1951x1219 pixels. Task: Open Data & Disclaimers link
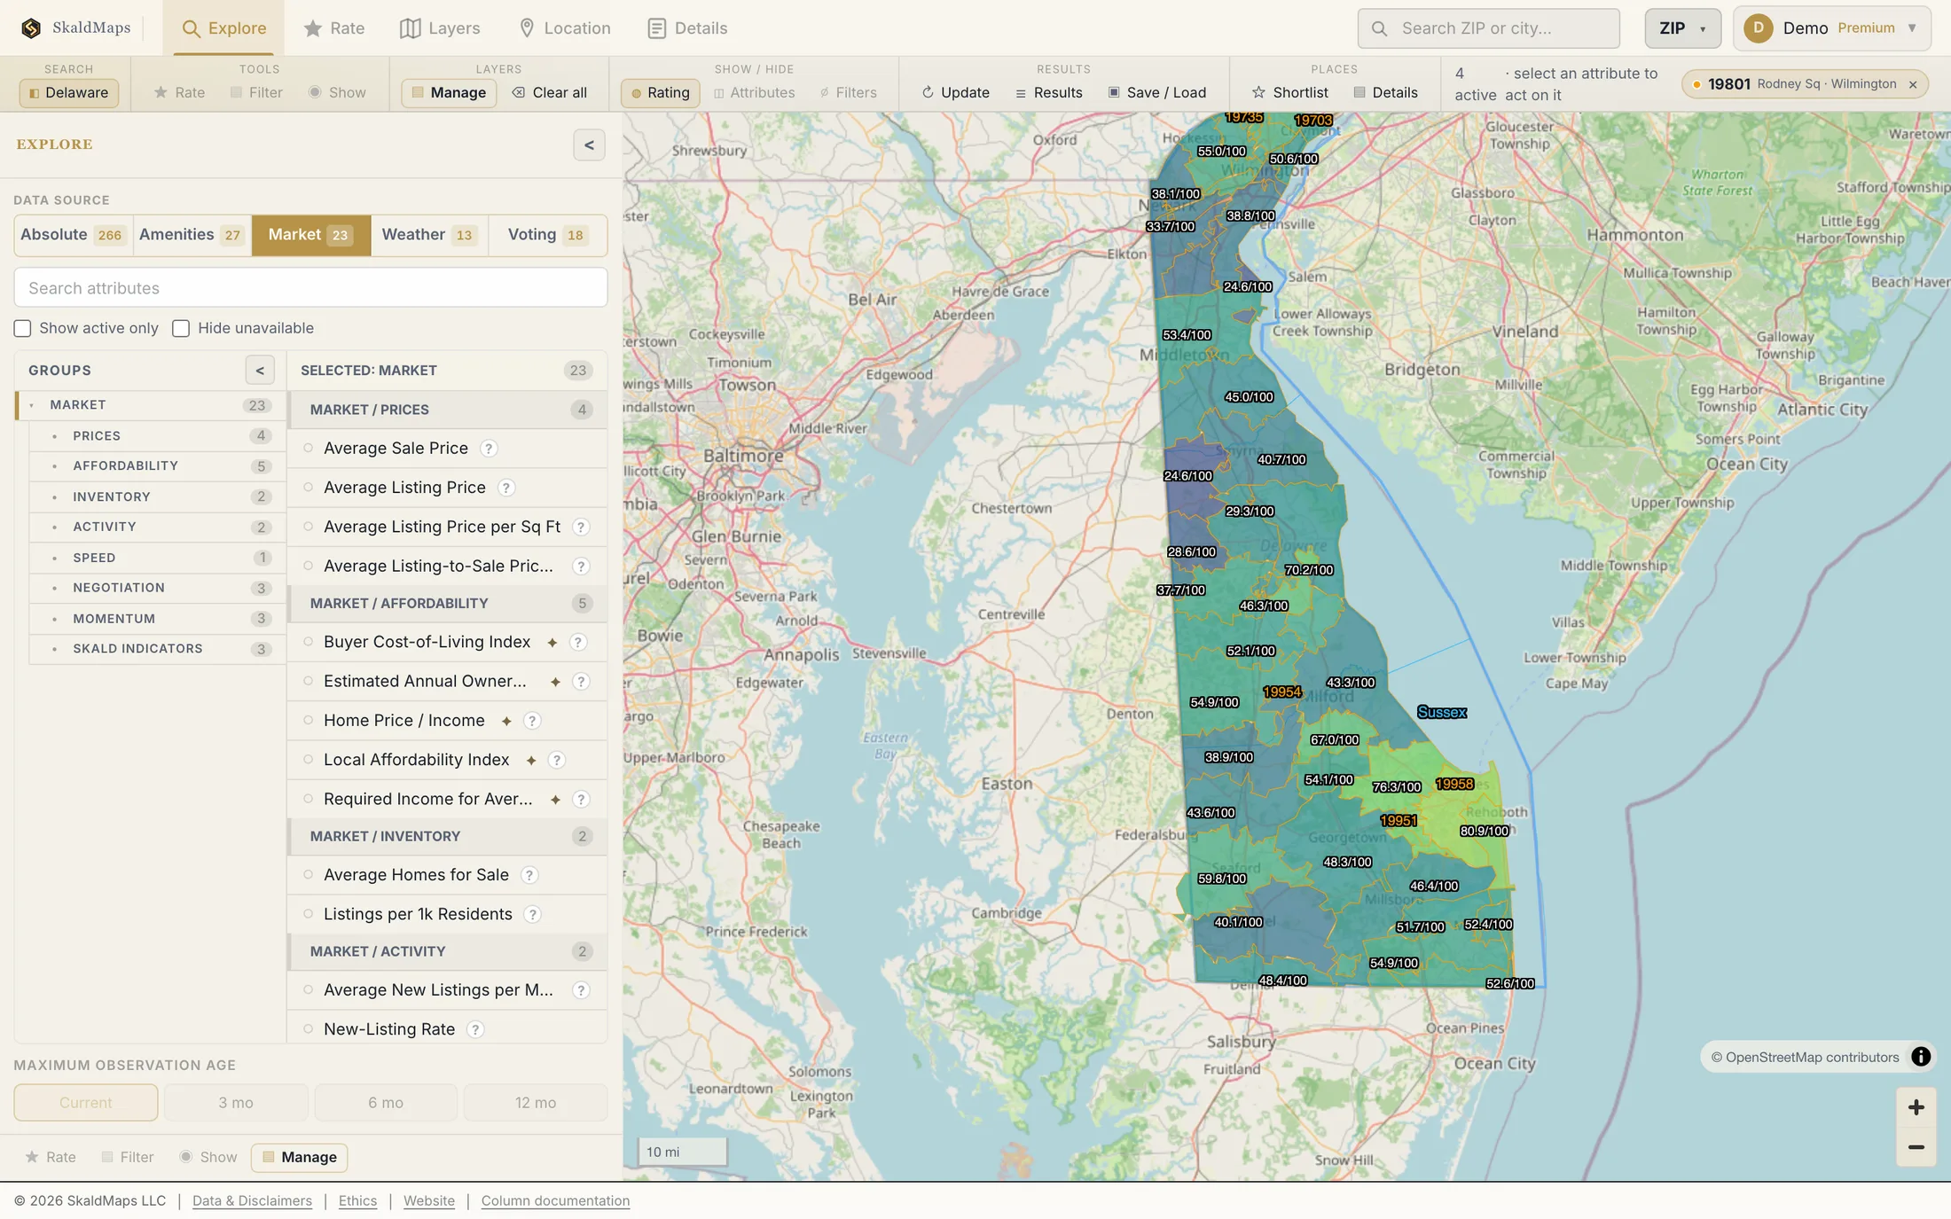252,1201
